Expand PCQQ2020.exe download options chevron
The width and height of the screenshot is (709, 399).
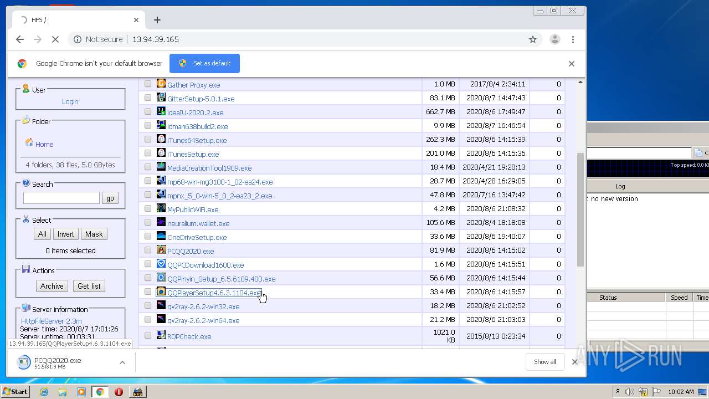pyautogui.click(x=122, y=362)
